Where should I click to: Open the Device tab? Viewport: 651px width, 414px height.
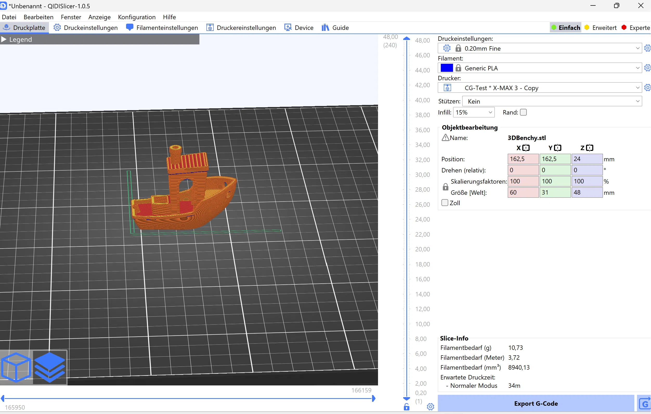[299, 28]
